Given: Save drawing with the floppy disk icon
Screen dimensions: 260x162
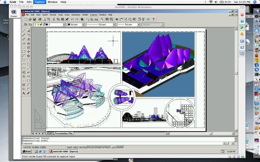Looking at the screenshot, I should 34,19.
